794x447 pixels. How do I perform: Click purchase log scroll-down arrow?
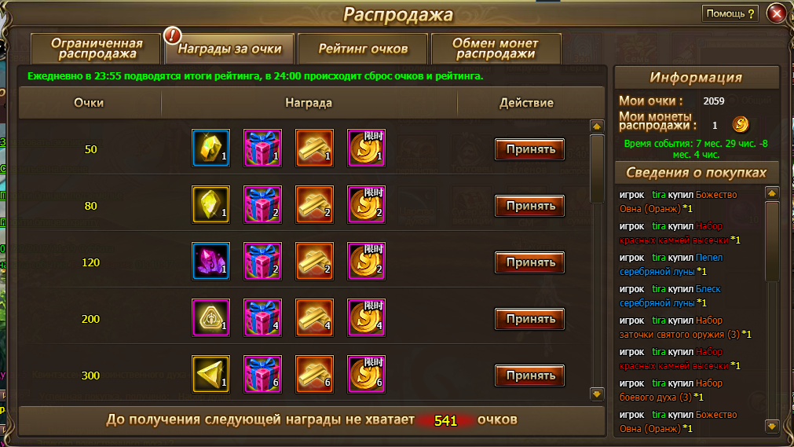772,427
